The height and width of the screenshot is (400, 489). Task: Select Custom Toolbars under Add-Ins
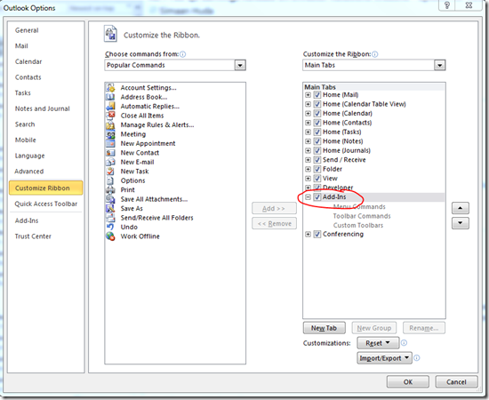[x=358, y=225]
